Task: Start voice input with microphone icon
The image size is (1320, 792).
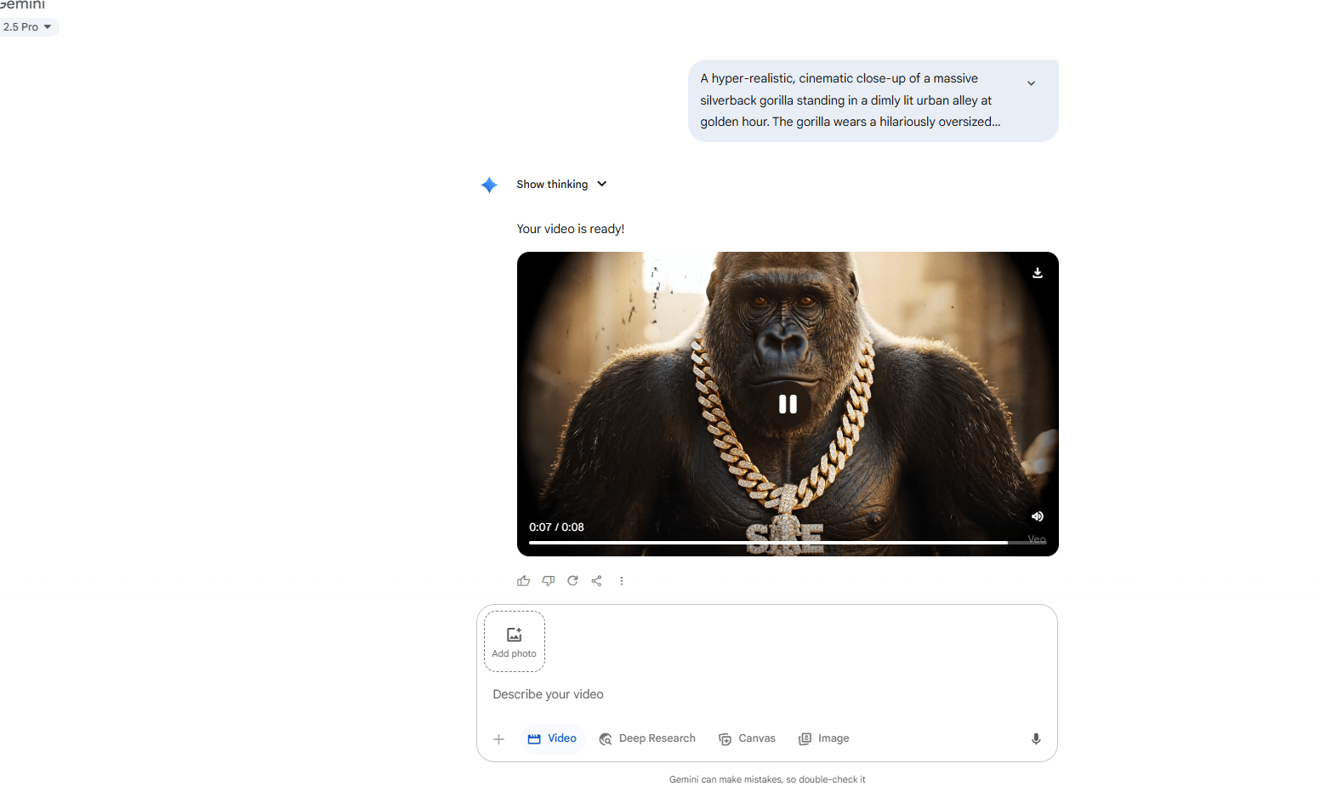Action: 1036,739
